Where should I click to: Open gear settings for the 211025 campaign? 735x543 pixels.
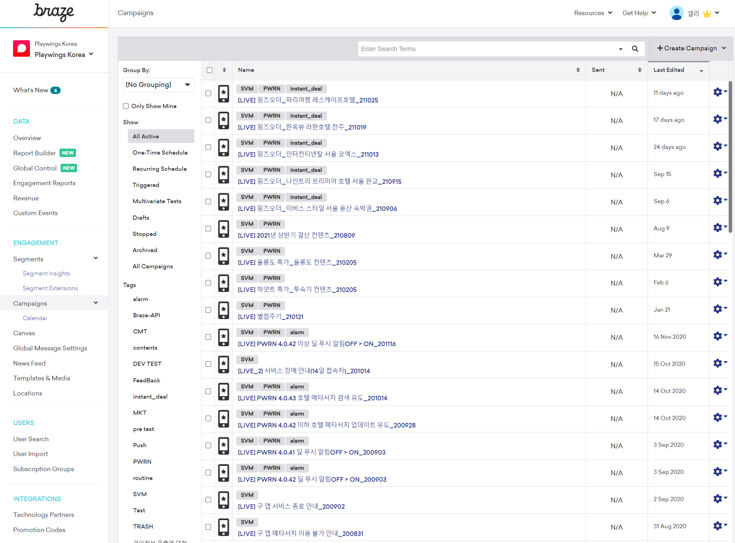tap(718, 92)
